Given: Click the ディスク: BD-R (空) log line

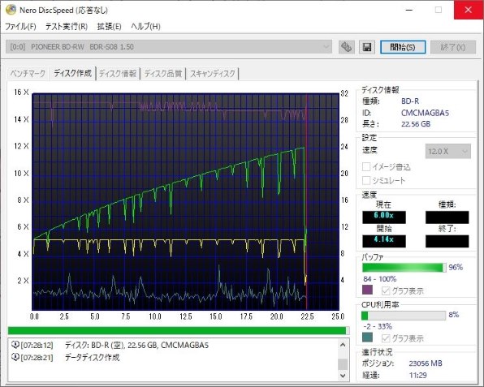Looking at the screenshot, I should [x=136, y=345].
